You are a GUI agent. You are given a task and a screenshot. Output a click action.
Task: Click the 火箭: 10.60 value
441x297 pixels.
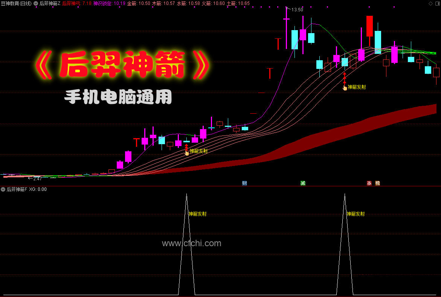[213, 4]
